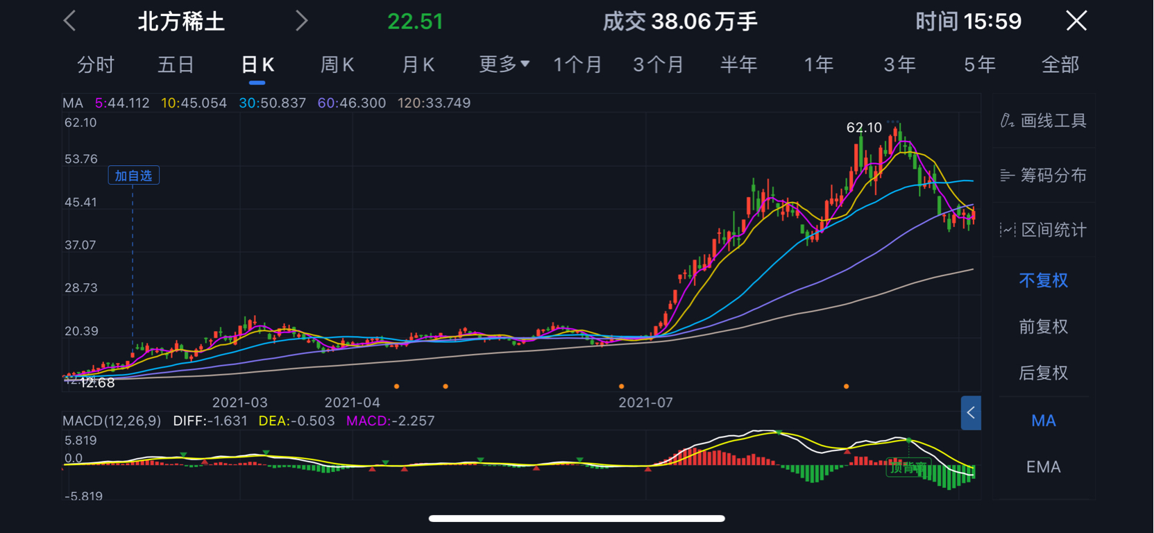Click MA 30:50.837 value
The width and height of the screenshot is (1154, 533).
(x=272, y=103)
